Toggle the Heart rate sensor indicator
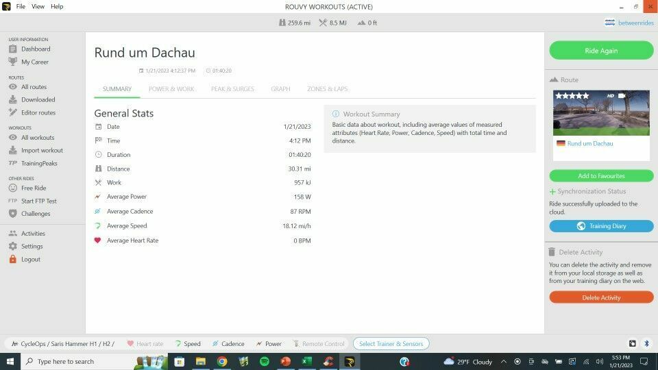The height and width of the screenshot is (370, 658). pos(145,344)
